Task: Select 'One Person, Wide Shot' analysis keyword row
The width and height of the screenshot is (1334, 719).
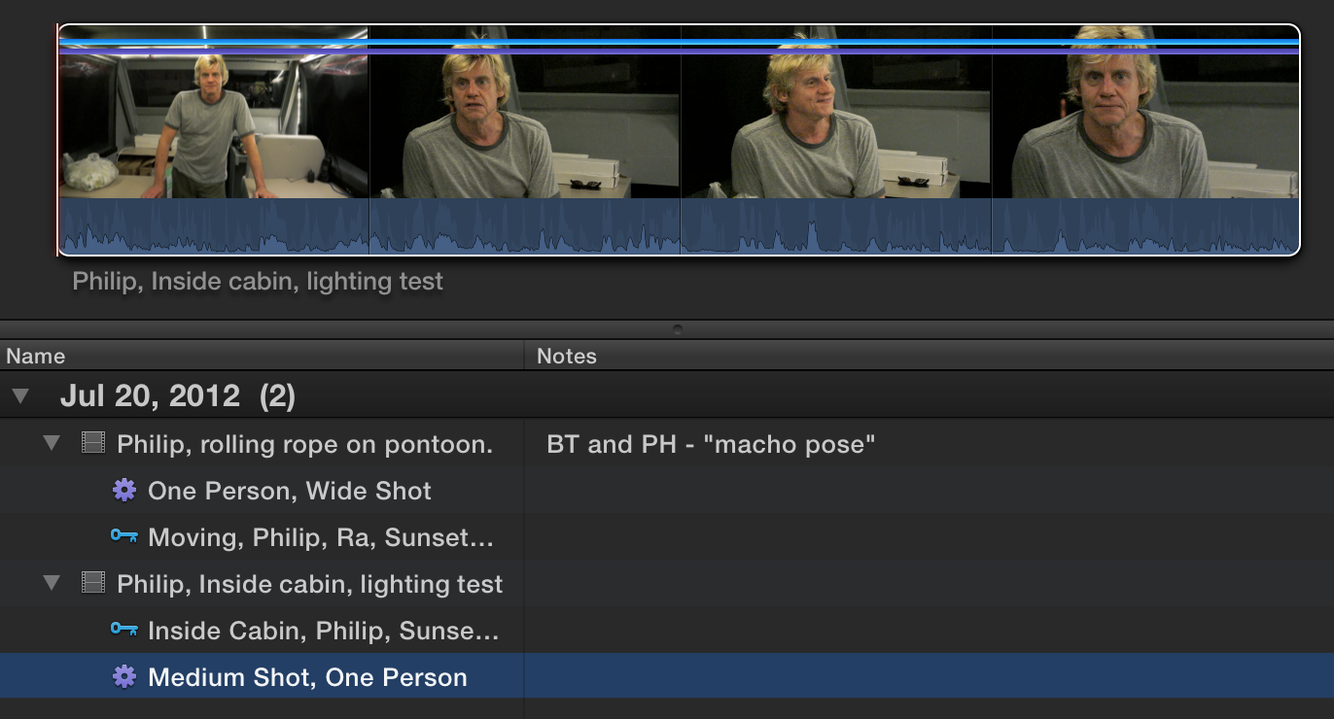Action: [x=667, y=491]
